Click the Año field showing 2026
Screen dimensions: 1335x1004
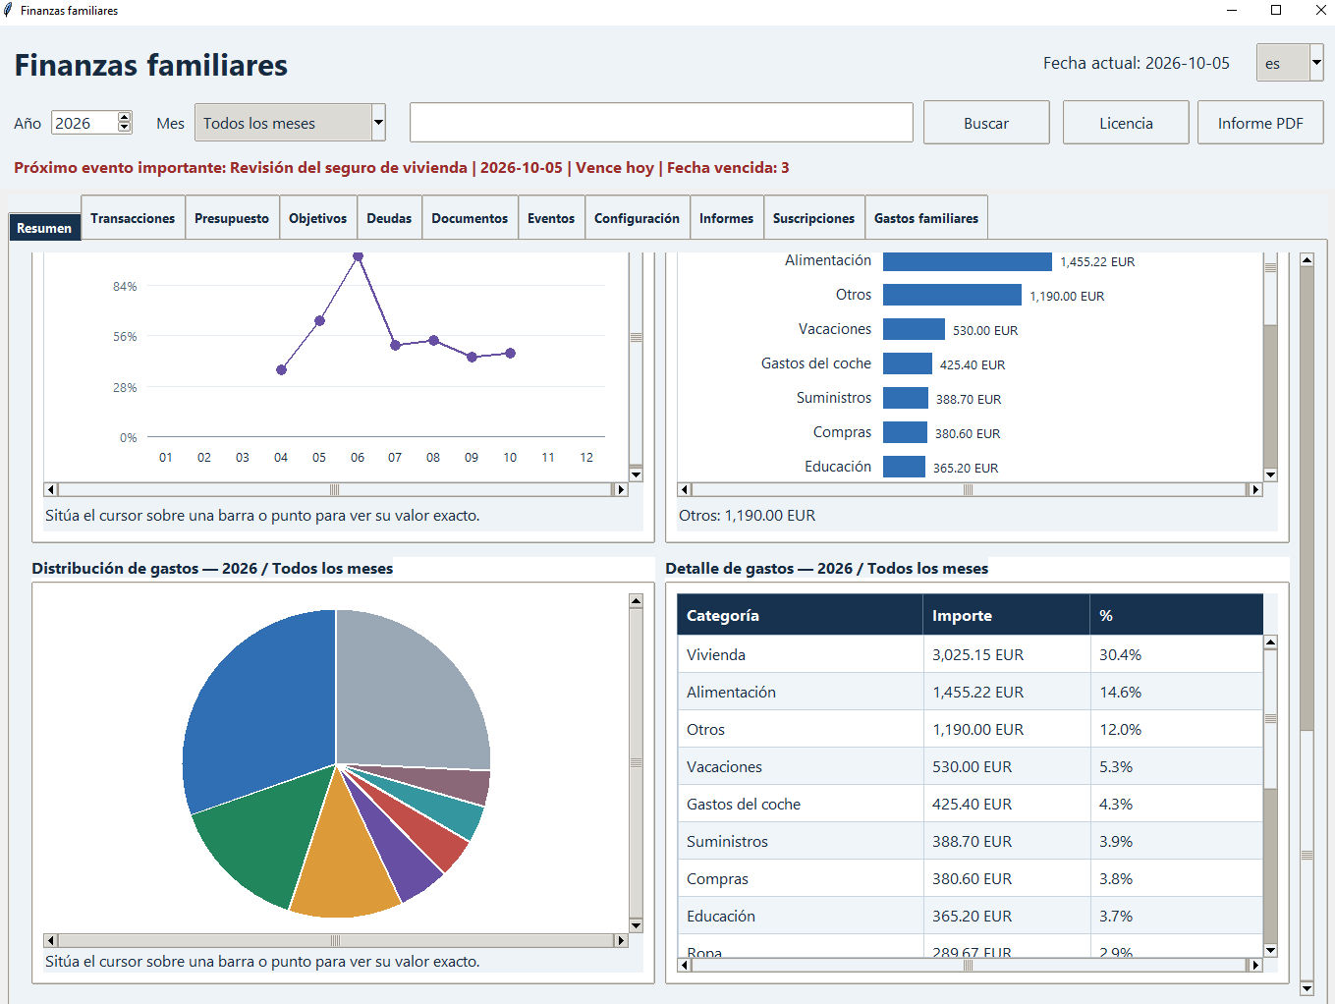[84, 123]
